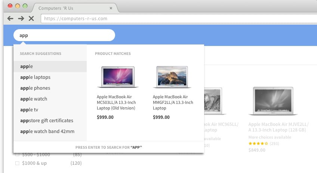Open 'Apple MacBook Air MMGF2LL/A' title link

pos(173,102)
